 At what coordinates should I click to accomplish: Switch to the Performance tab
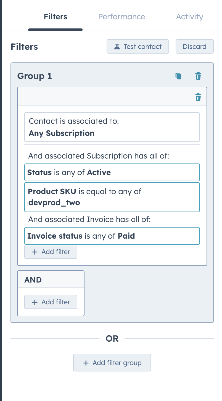click(121, 17)
